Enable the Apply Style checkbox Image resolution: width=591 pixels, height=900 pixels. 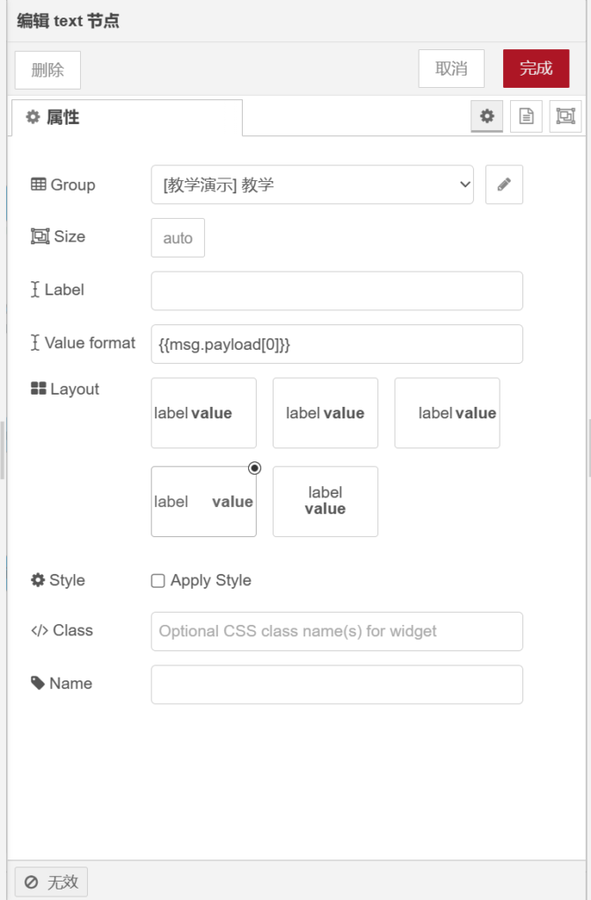pos(158,580)
